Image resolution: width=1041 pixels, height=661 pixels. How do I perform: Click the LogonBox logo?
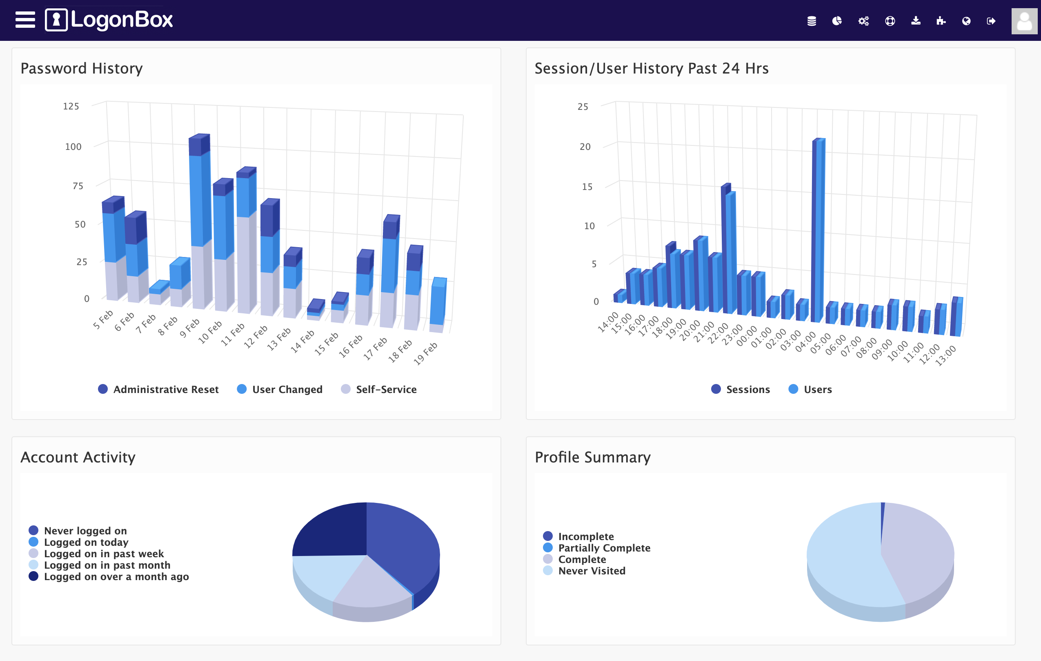click(109, 20)
